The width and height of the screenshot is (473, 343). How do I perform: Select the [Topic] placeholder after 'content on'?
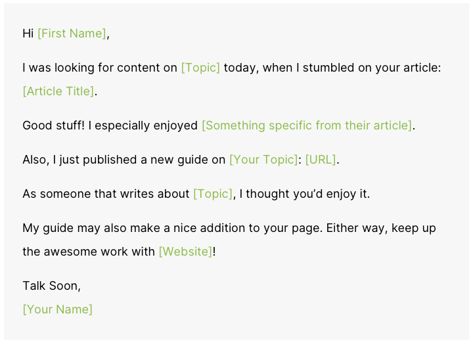pos(200,68)
